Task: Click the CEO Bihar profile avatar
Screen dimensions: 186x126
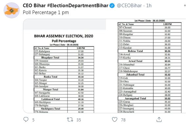Action: (11, 10)
